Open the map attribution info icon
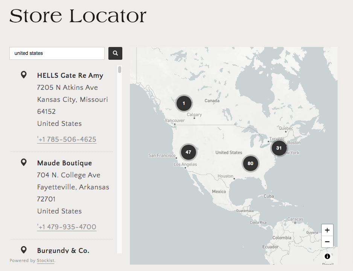353x271 pixels. tap(327, 256)
